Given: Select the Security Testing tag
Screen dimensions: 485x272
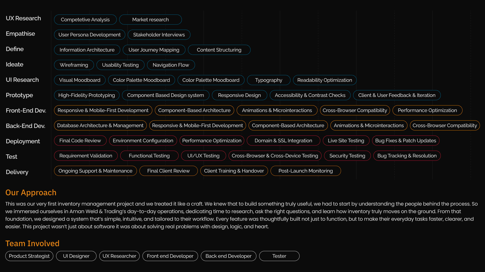Looking at the screenshot, I should click(347, 156).
